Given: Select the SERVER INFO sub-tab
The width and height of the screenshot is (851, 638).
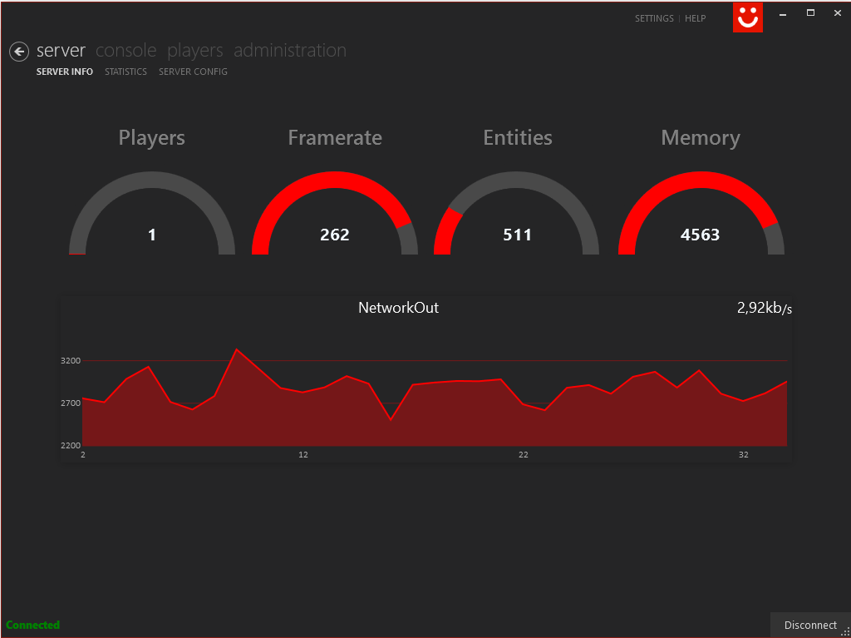Looking at the screenshot, I should point(65,72).
